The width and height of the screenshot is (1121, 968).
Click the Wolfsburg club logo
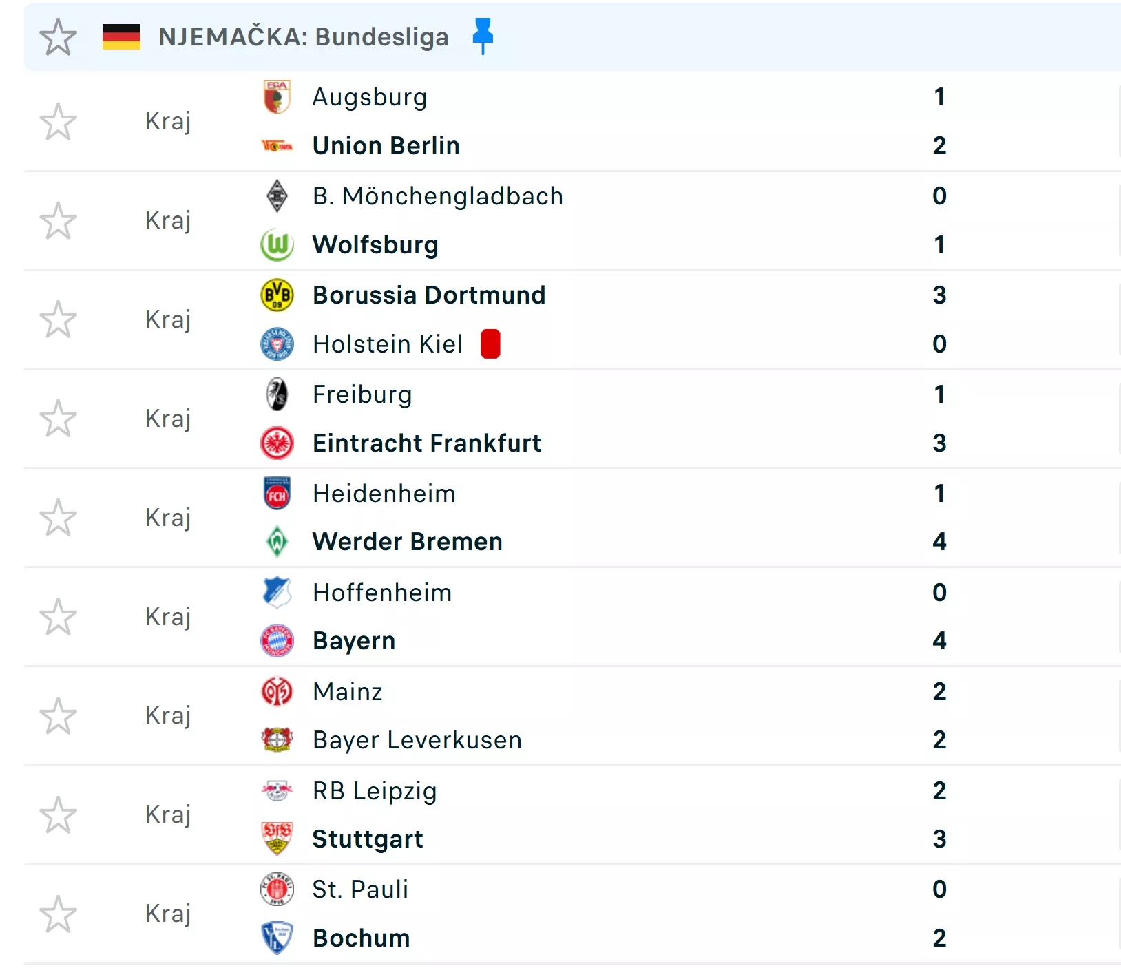point(277,245)
